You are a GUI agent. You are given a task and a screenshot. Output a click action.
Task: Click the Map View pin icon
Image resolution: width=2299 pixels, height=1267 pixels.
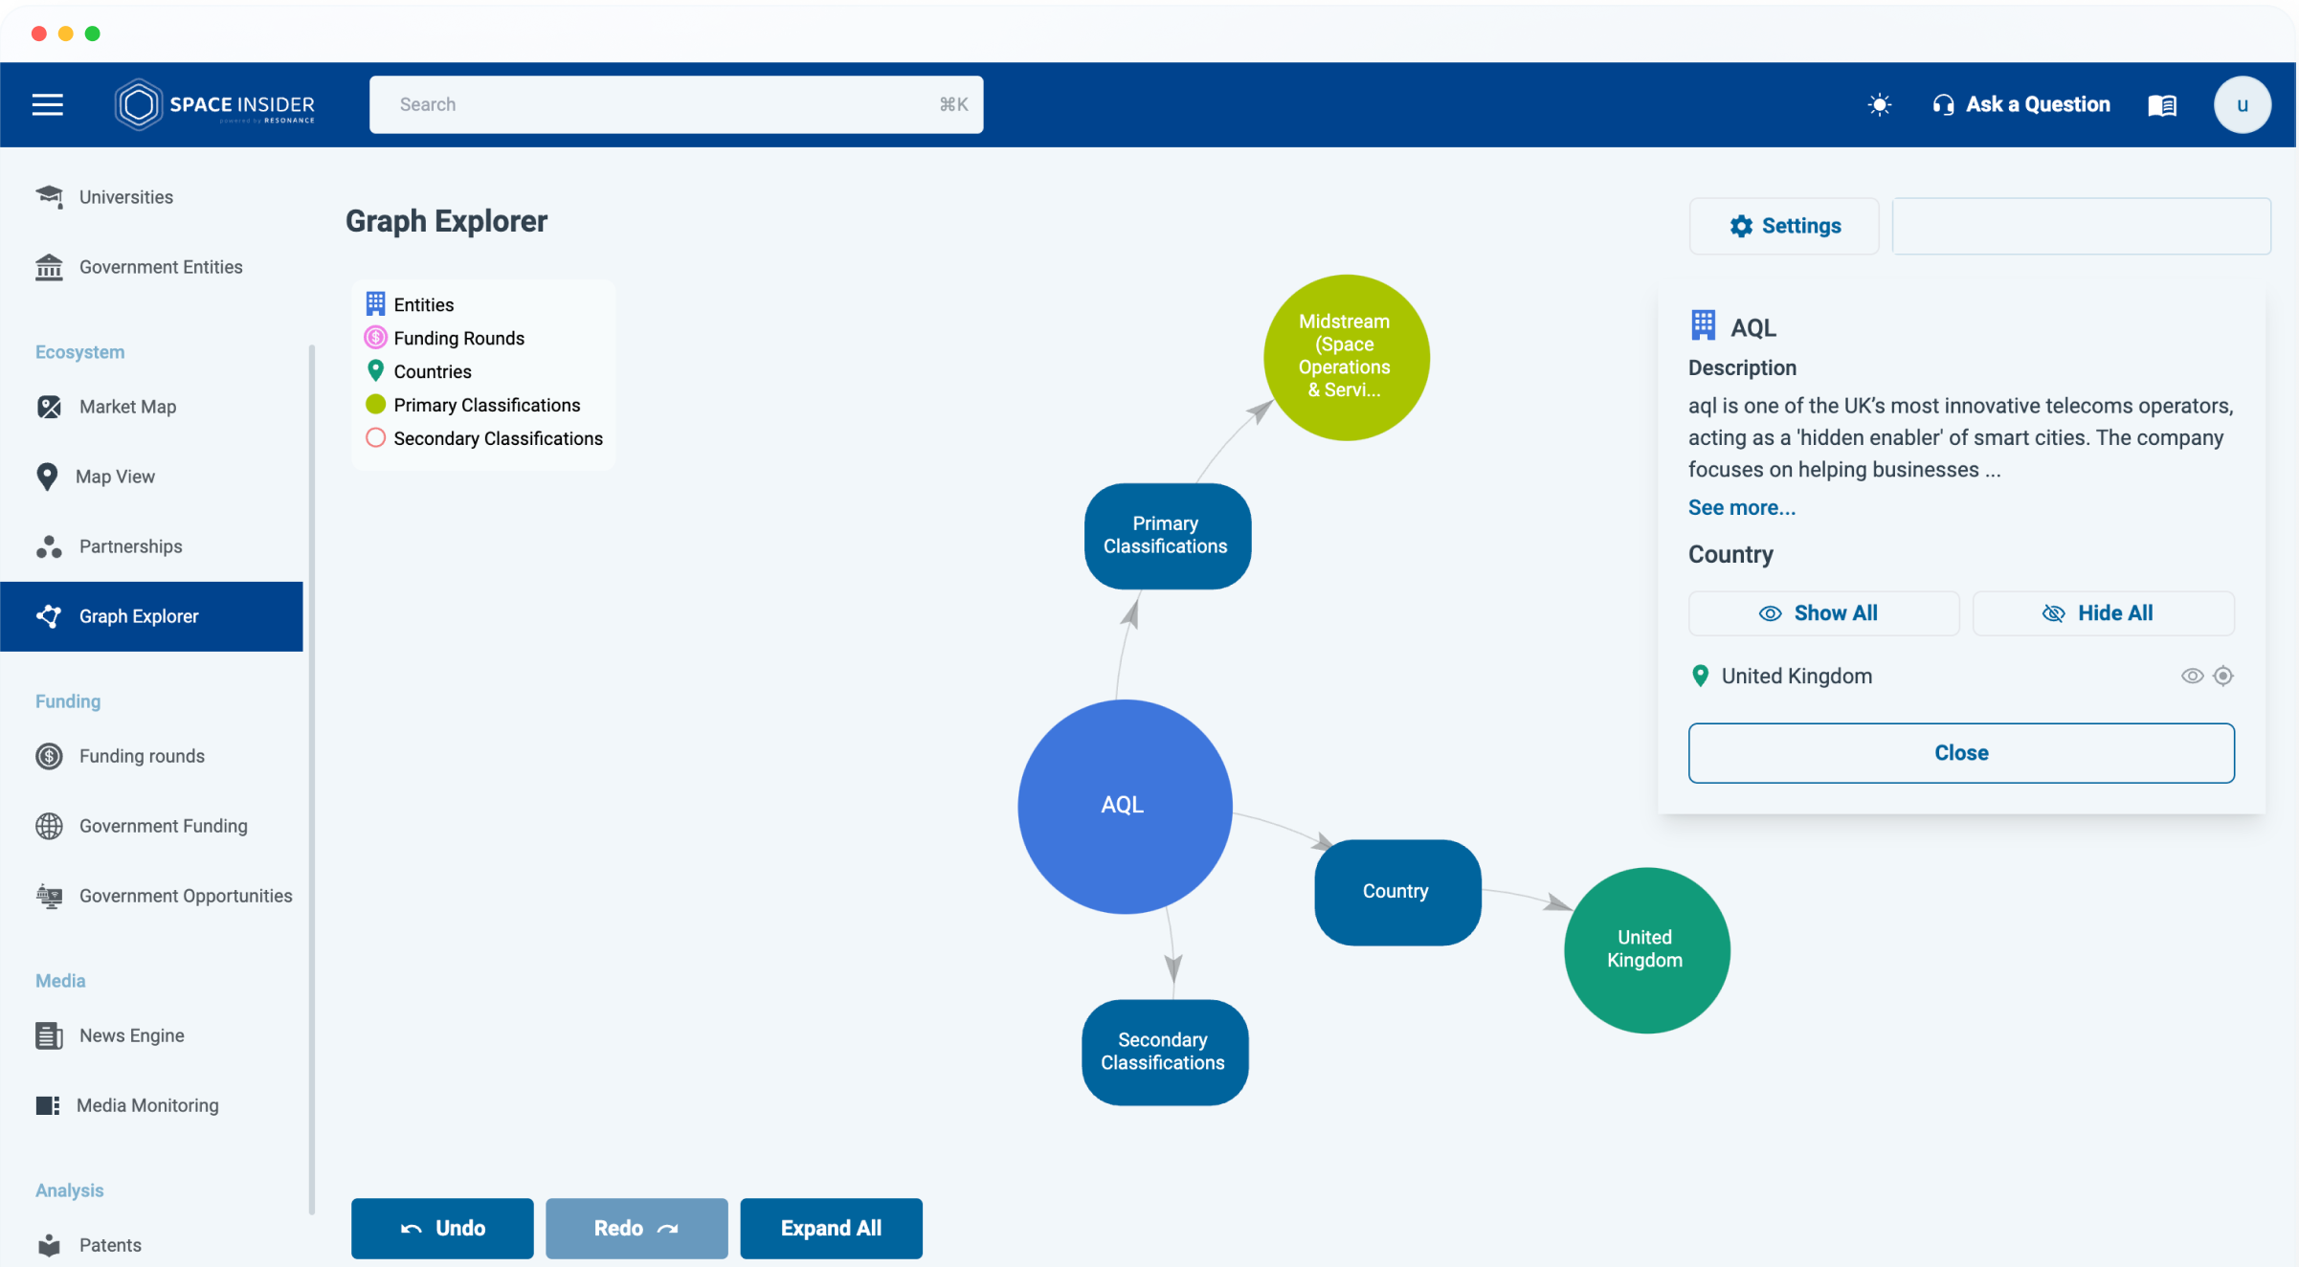(x=47, y=477)
